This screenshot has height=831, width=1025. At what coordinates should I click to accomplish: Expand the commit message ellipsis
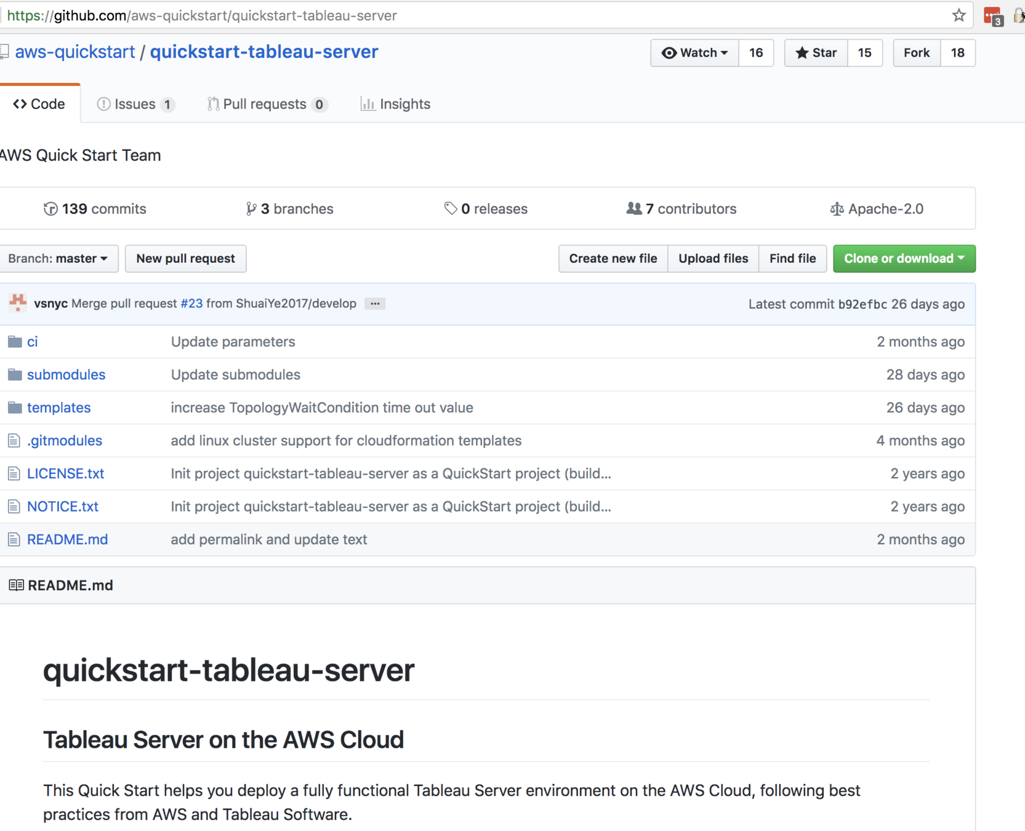pos(375,303)
